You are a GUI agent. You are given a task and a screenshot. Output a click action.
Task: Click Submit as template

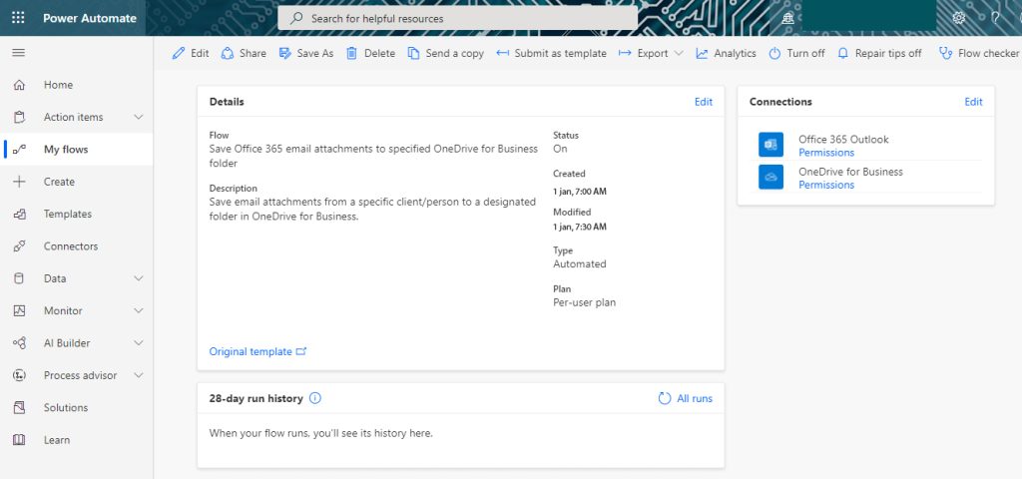[551, 54]
